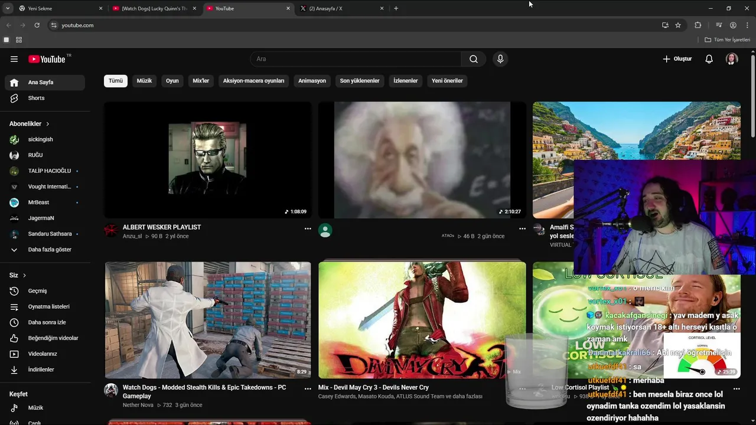The width and height of the screenshot is (756, 425).
Task: Click the Oluştur create button
Action: pos(677,59)
